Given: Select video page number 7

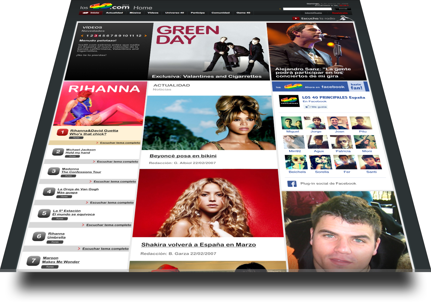Looking at the screenshot, I should pos(112,36).
